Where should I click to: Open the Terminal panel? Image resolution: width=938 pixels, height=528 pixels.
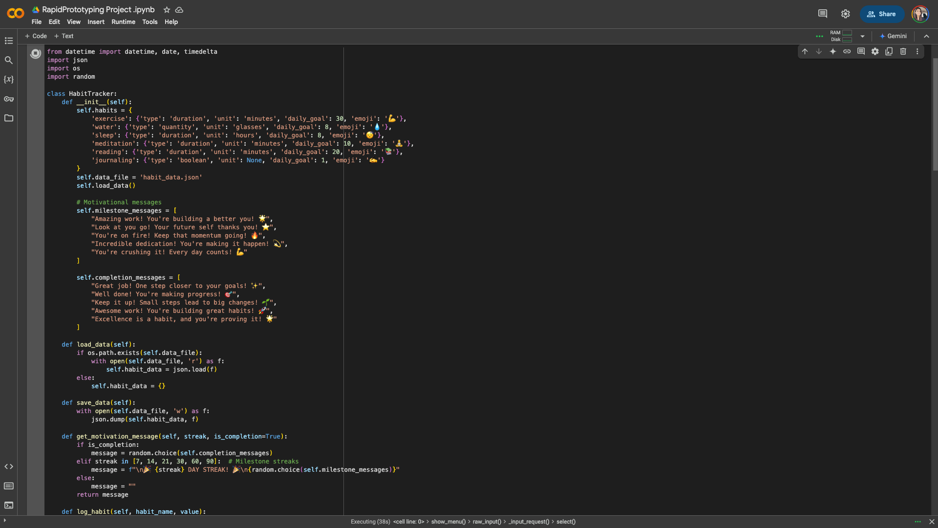9,505
